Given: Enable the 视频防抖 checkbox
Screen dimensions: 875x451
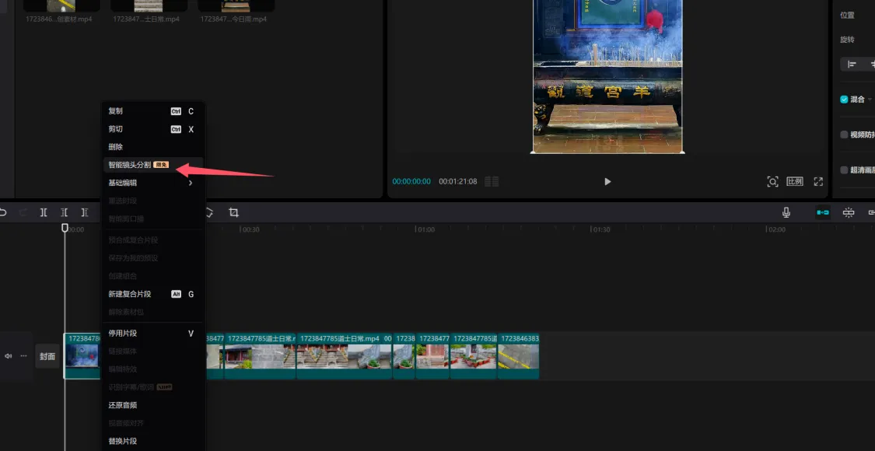Looking at the screenshot, I should pyautogui.click(x=844, y=135).
